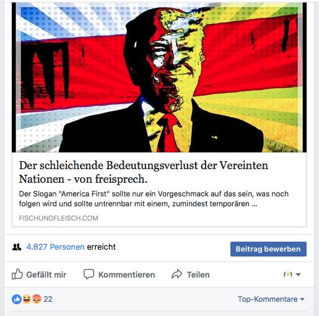
Task: Open the pop-art portrait article thumbnail
Action: (159, 77)
